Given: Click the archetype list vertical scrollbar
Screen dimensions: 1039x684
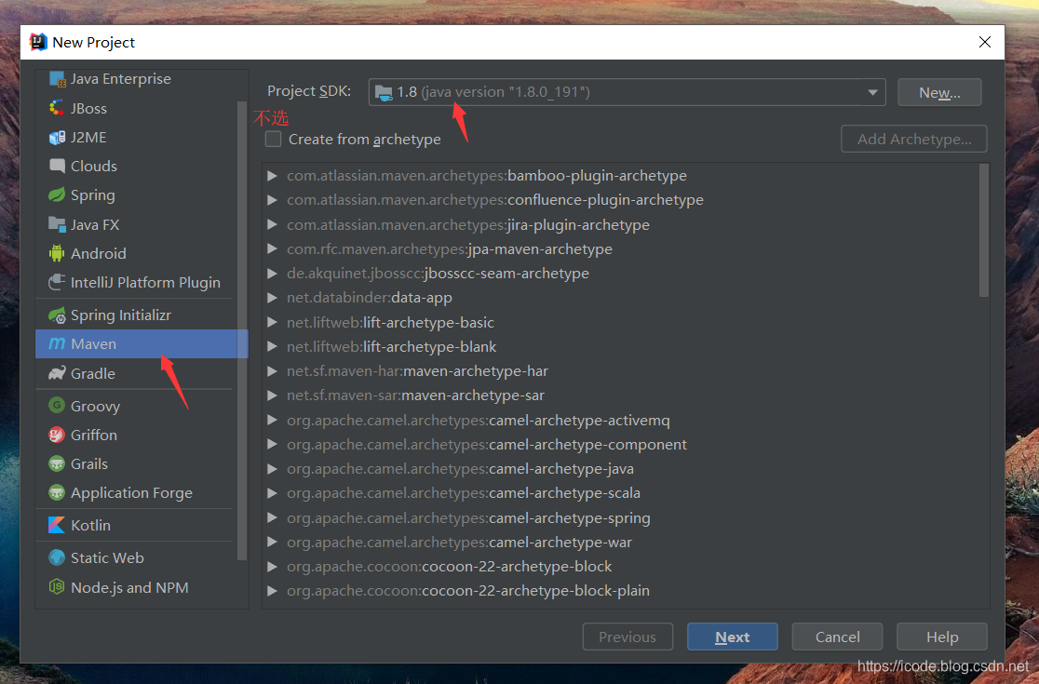Looking at the screenshot, I should point(983,231).
